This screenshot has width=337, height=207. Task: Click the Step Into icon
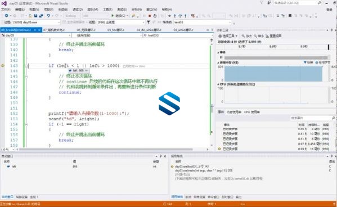175,16
